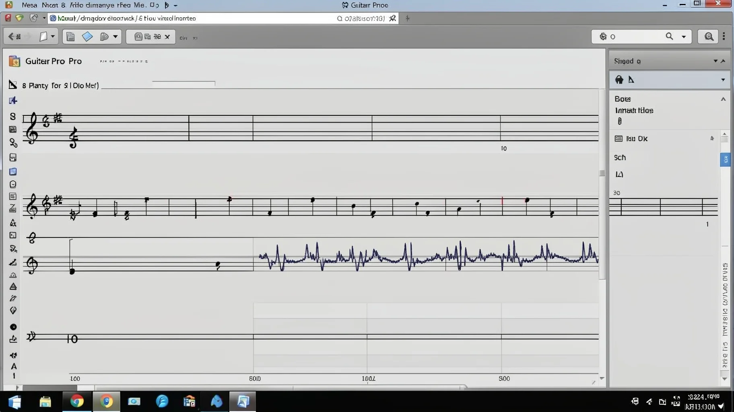Open the small dropdown arrow left of the URL

click(44, 18)
